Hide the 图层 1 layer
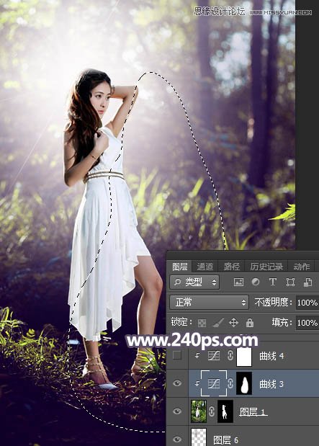 pos(177,411)
